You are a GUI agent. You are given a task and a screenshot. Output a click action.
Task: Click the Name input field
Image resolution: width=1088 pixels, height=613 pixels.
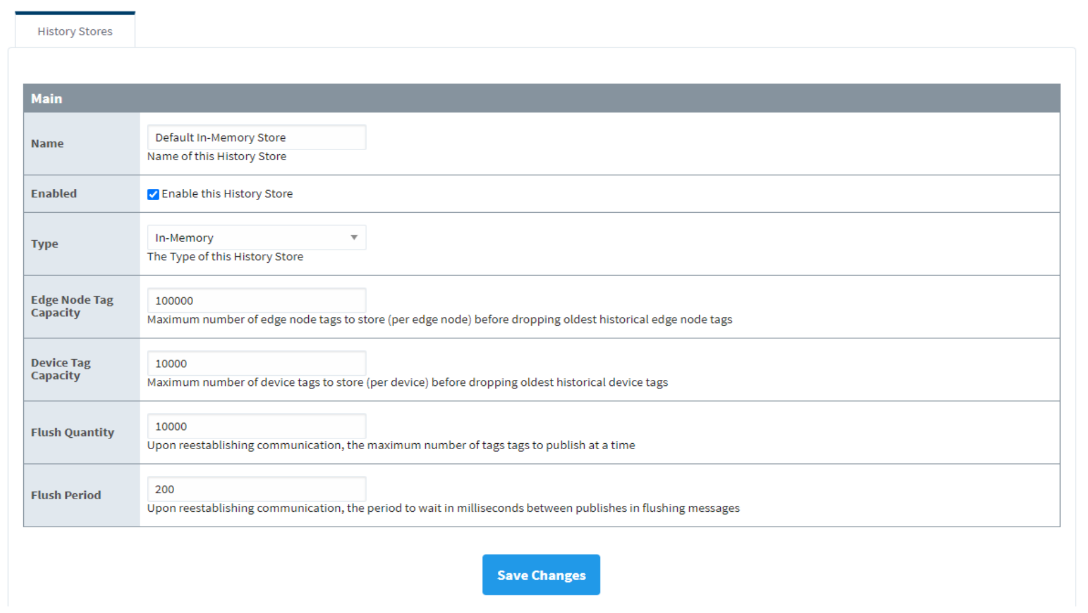pyautogui.click(x=256, y=138)
